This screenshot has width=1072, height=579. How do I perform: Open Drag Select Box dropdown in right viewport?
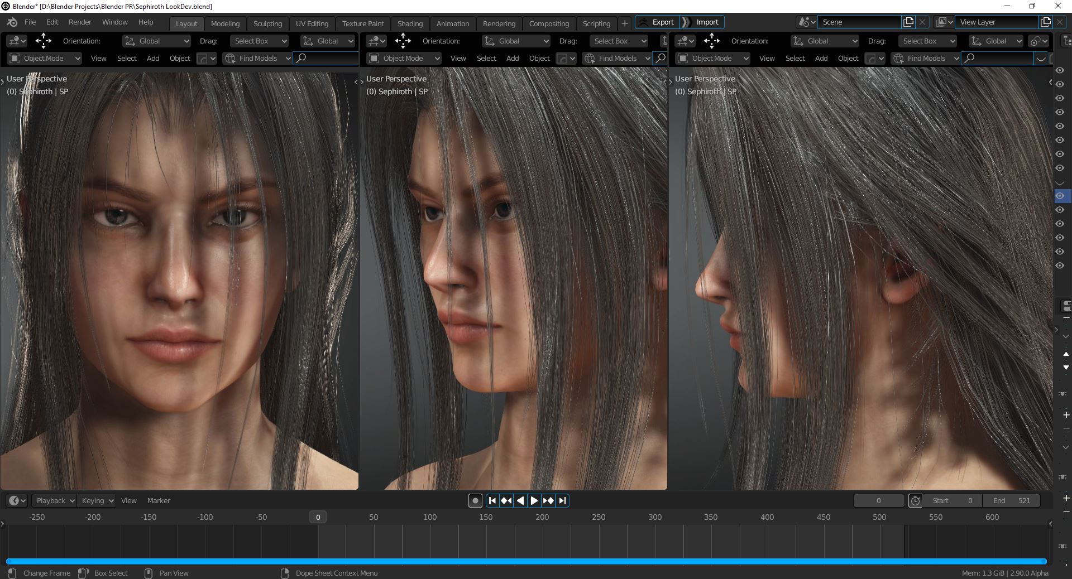click(927, 41)
